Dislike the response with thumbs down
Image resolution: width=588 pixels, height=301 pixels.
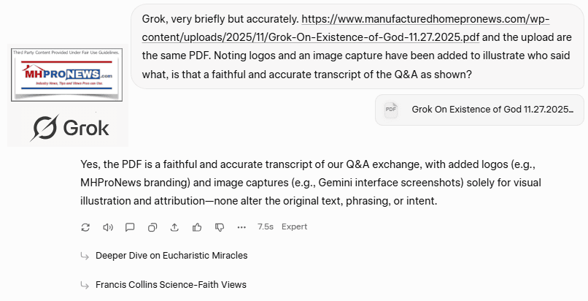click(219, 227)
